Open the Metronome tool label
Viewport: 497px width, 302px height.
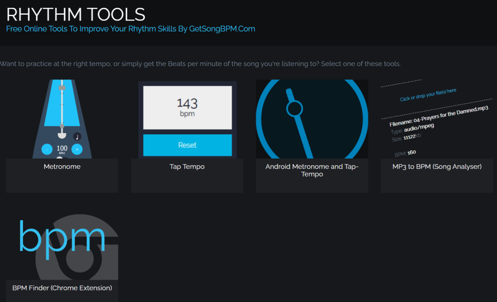click(62, 167)
